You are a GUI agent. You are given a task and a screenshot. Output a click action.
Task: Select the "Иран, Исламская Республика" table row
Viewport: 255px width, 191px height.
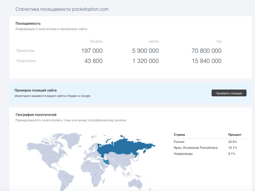coord(195,148)
